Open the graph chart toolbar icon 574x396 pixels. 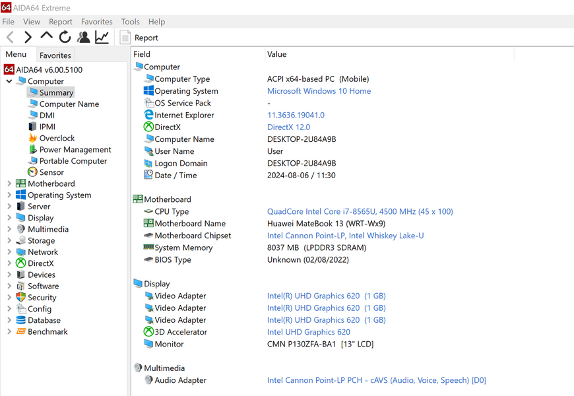pyautogui.click(x=102, y=37)
